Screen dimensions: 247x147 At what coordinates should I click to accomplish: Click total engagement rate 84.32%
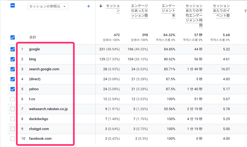(169, 35)
